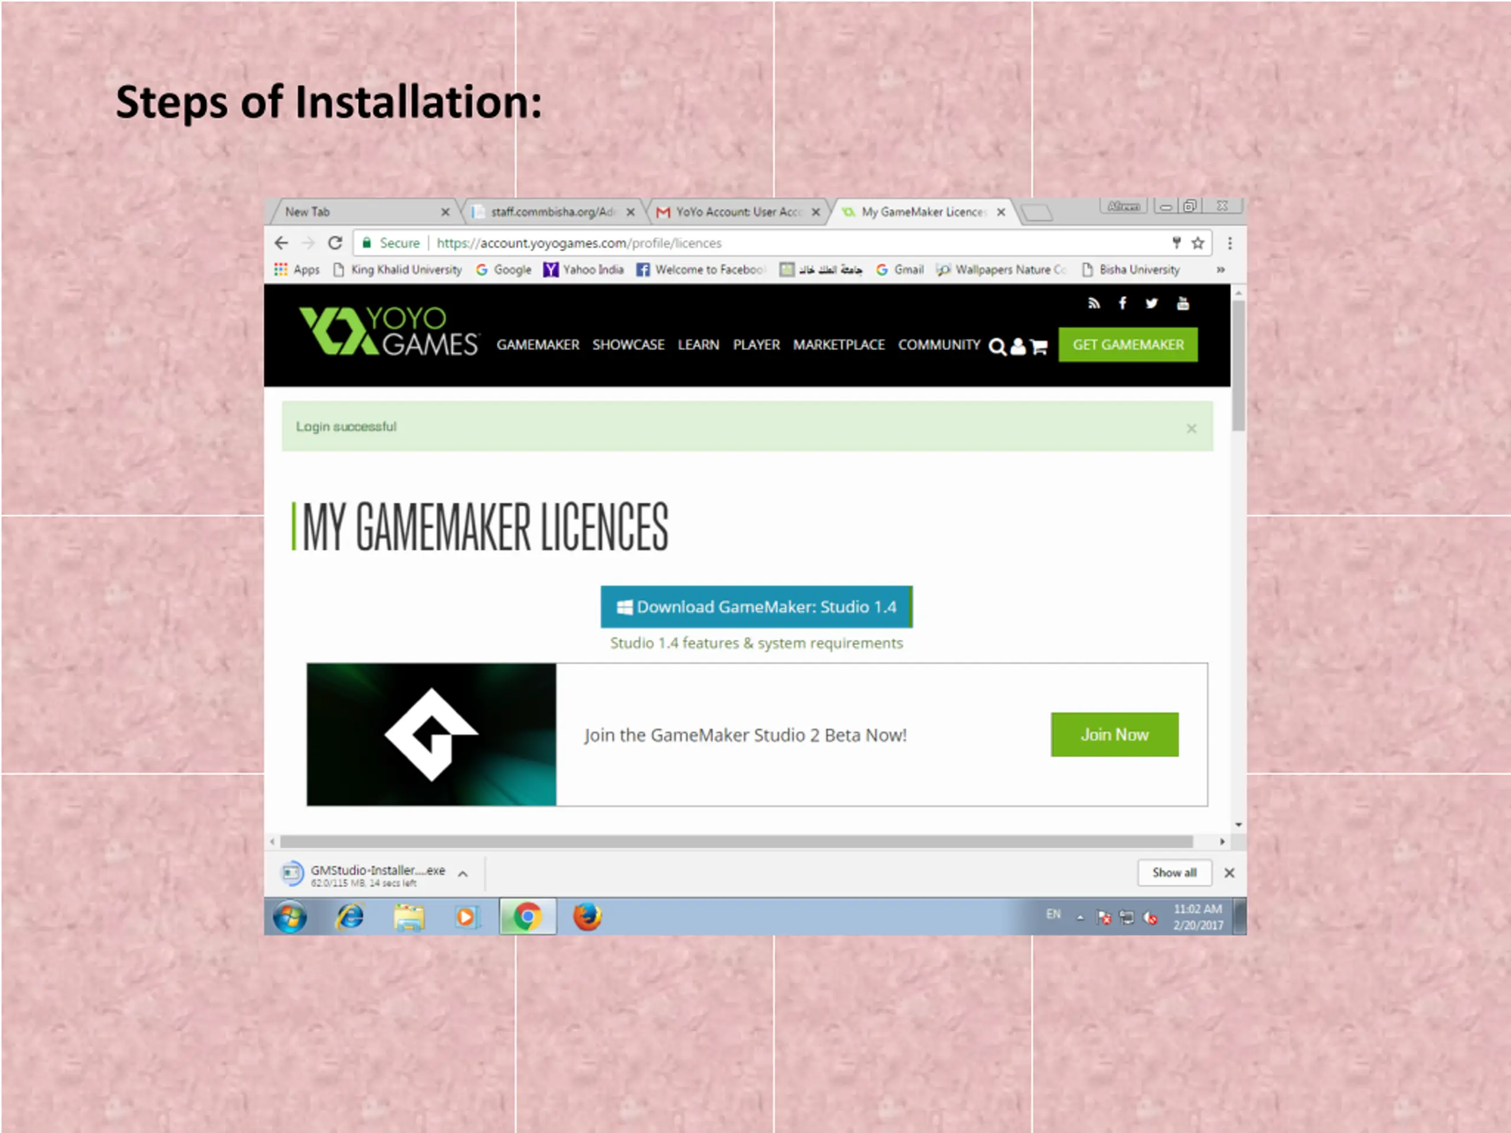
Task: Click Download GameMaker: Studio 1.4 button
Action: point(755,607)
